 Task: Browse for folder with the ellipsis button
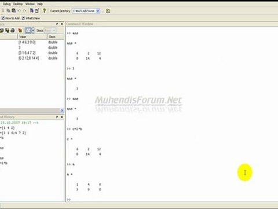103,11
